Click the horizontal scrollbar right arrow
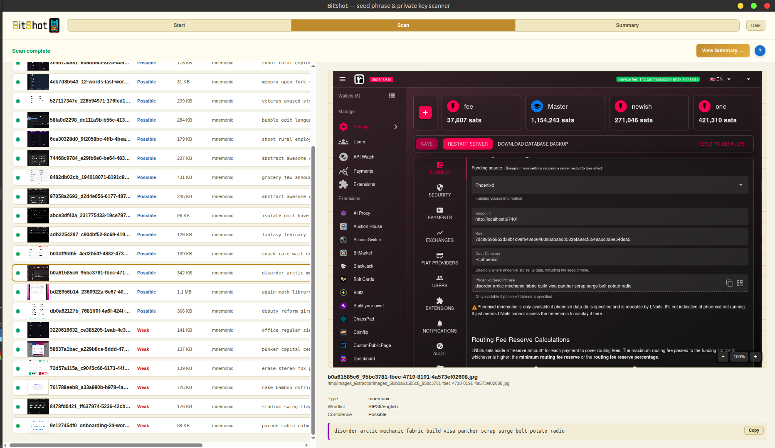The image size is (775, 448). point(306,445)
